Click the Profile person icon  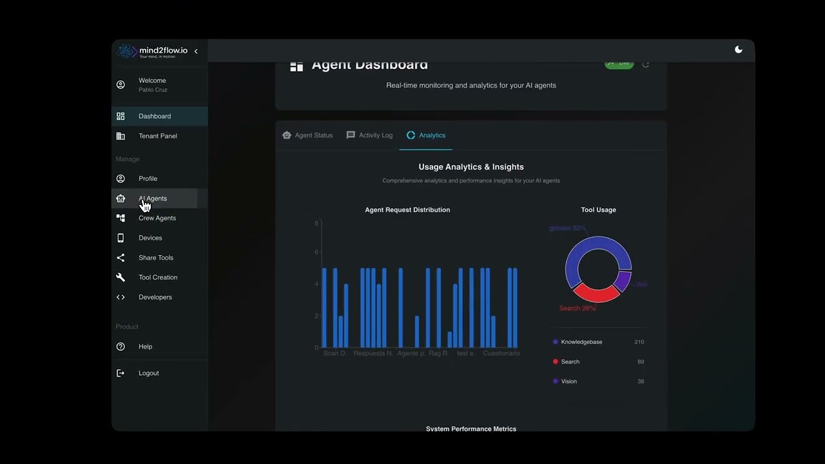(121, 179)
